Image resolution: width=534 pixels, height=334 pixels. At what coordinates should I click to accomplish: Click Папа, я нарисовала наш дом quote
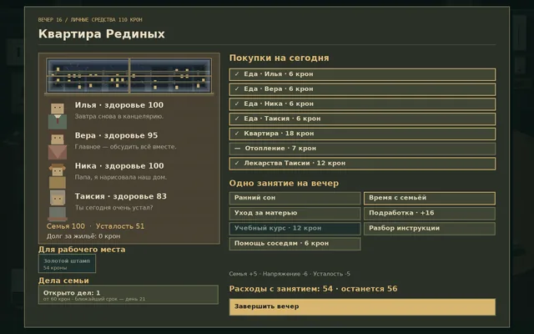point(121,177)
